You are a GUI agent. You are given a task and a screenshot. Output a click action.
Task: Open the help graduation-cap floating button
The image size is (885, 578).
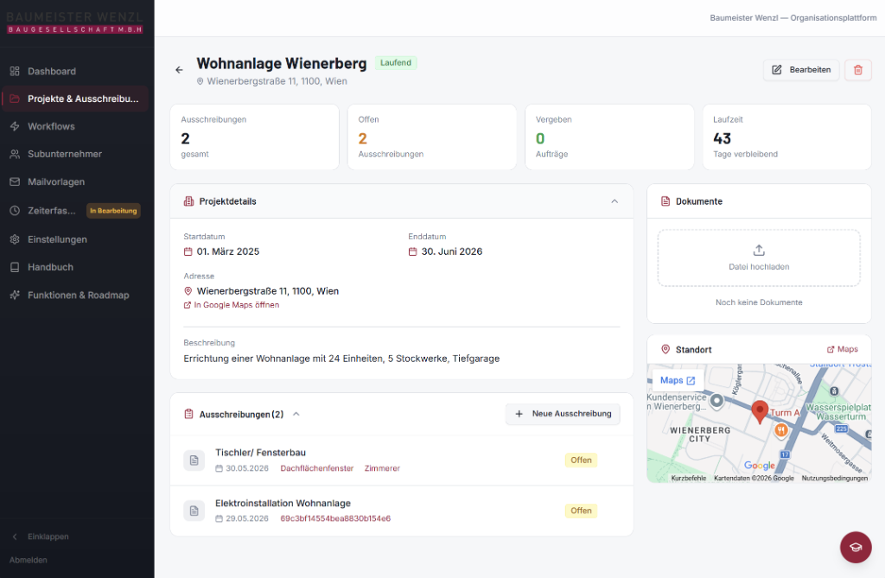click(856, 547)
